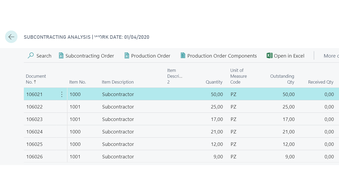
Task: Click the Quantity column header
Action: click(x=214, y=82)
